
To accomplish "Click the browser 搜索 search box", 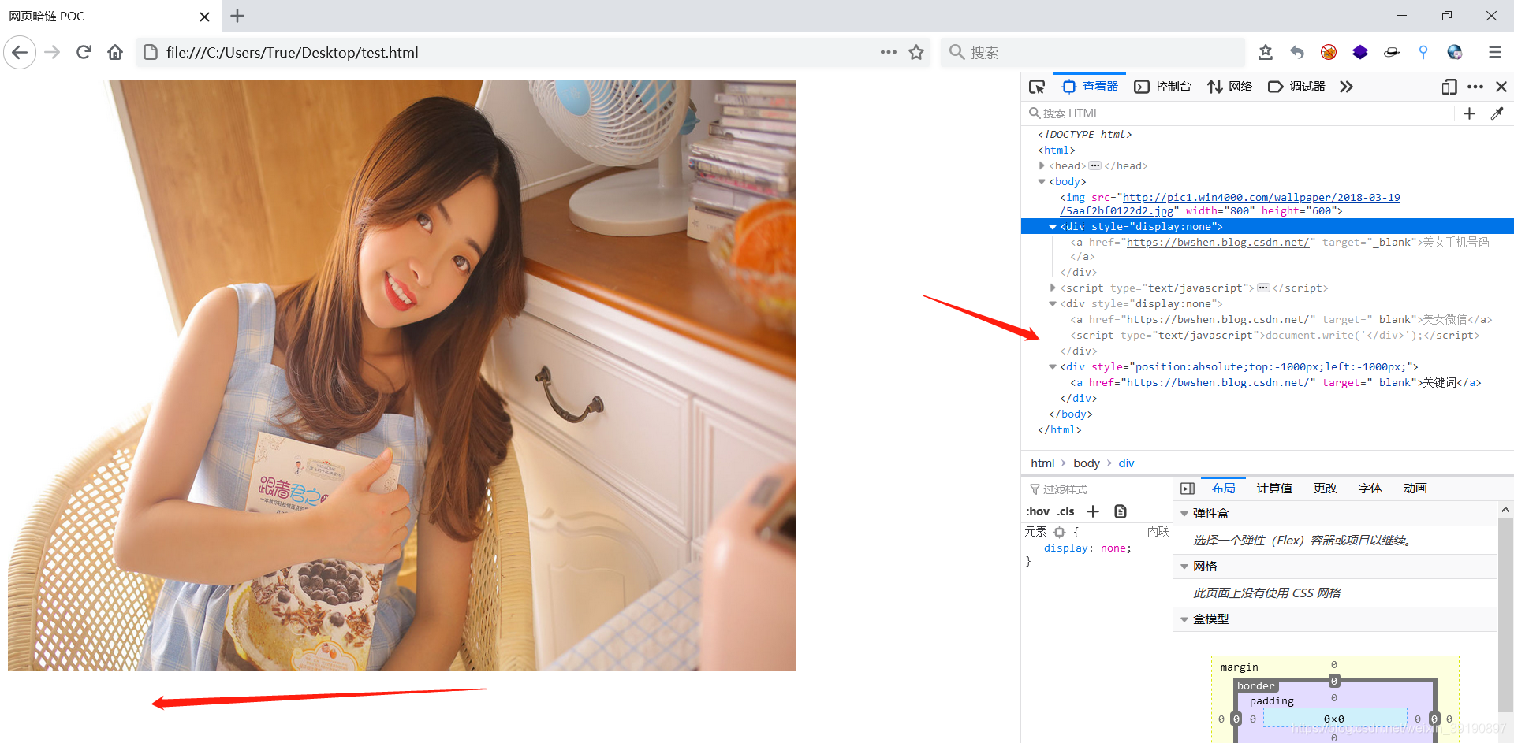I will click(1093, 52).
